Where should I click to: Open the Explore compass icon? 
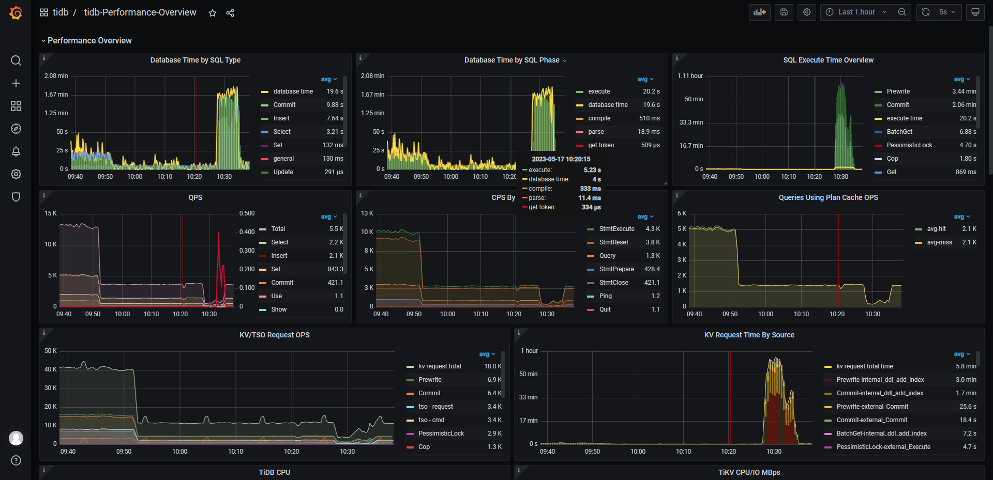16,129
